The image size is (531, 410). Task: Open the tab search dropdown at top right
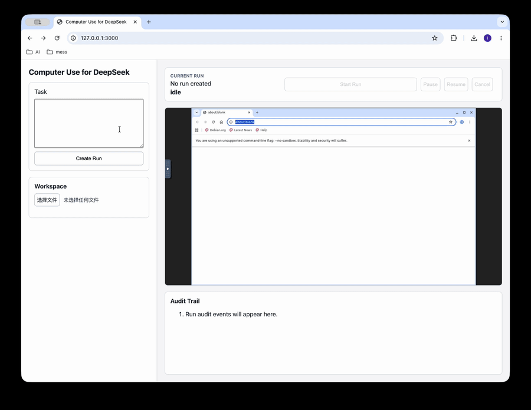click(502, 22)
